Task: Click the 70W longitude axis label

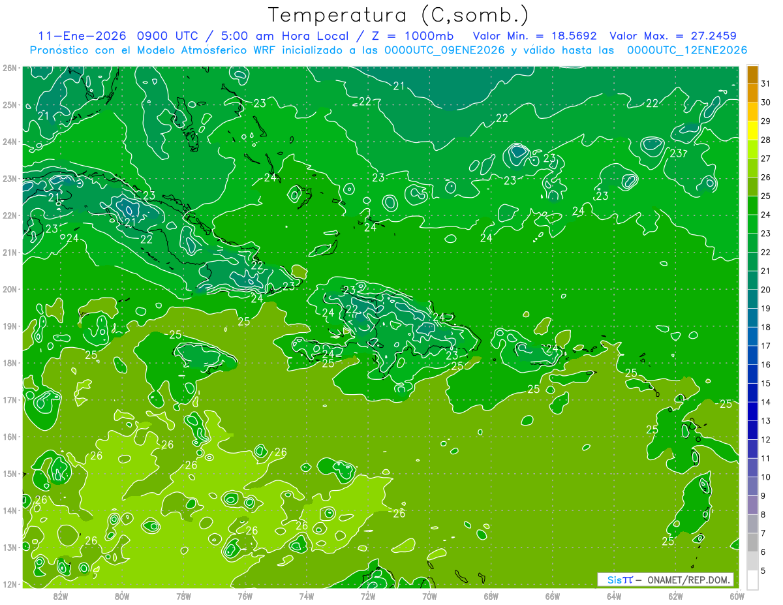Action: pos(429,597)
